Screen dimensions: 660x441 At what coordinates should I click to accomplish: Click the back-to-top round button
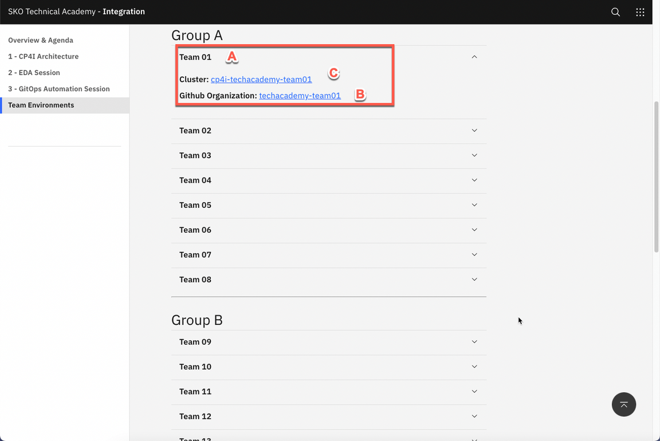(623, 404)
